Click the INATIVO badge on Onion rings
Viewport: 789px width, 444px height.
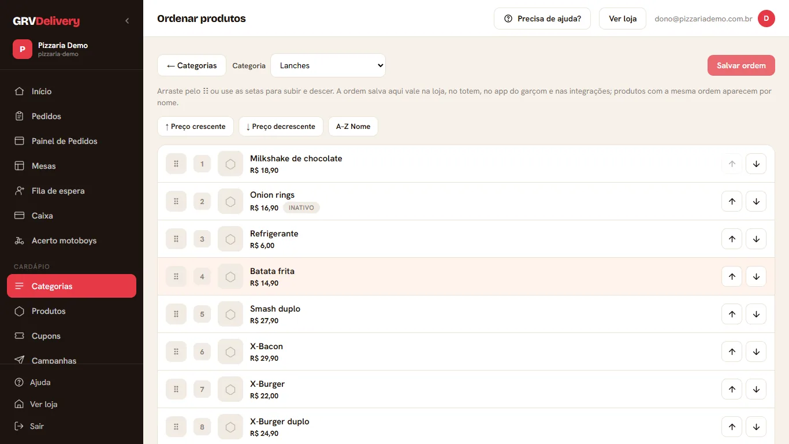302,208
